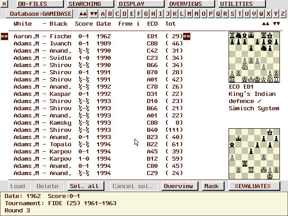Open the DISPLAY menu

(141, 4)
